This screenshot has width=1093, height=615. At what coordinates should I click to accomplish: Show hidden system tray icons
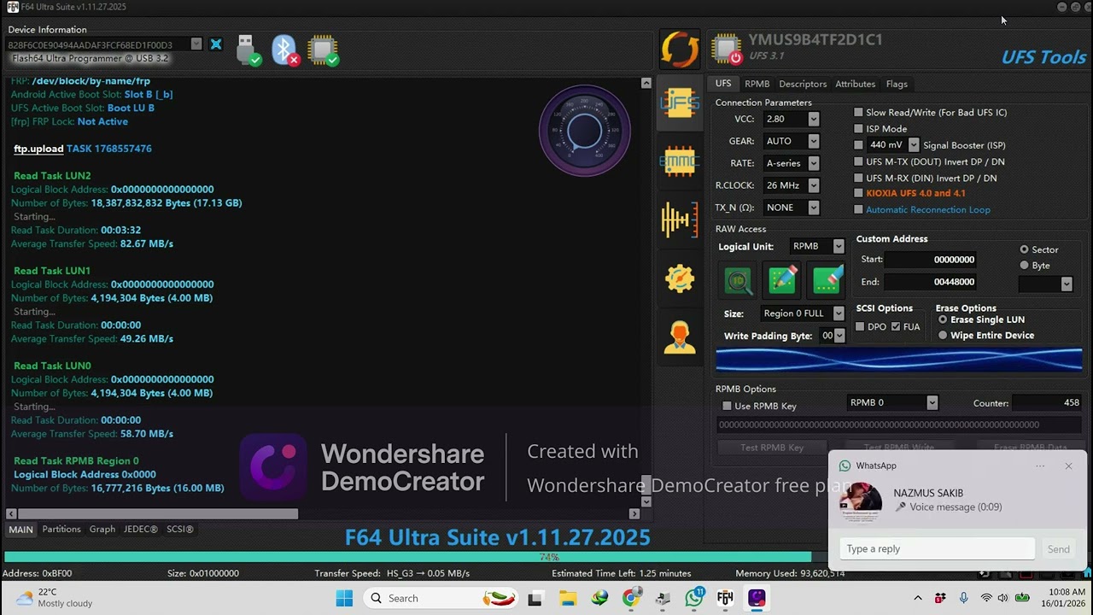tap(918, 598)
